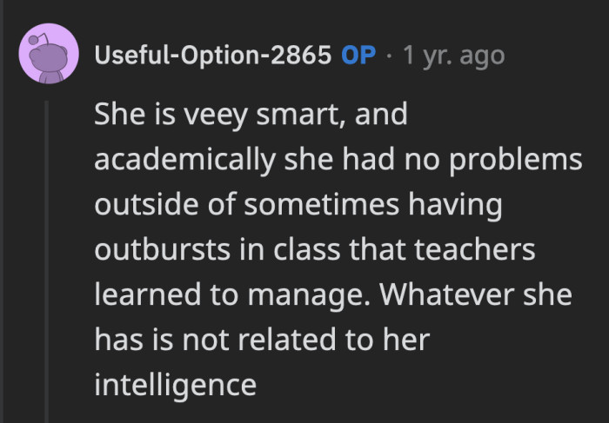Open the "1 yr. ago" timestamp permalink
Screen dimensions: 609x423
[x=454, y=56]
